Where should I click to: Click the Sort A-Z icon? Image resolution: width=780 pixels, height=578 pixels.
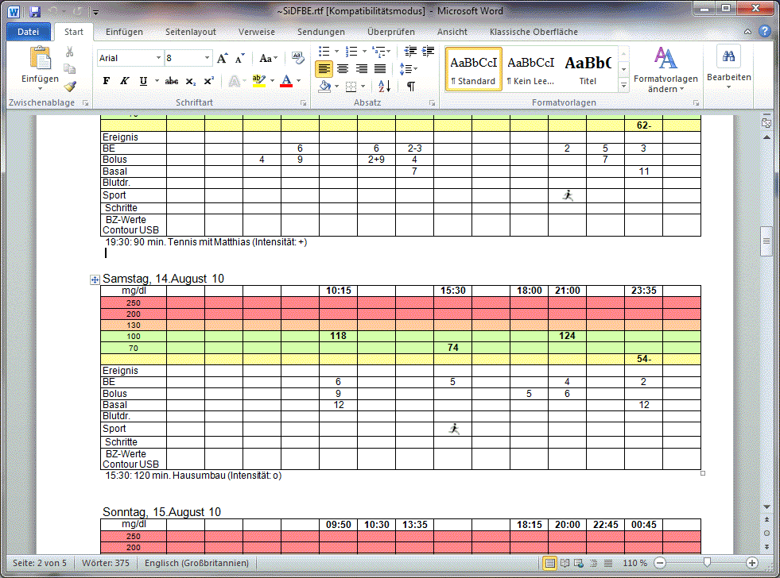click(x=384, y=86)
